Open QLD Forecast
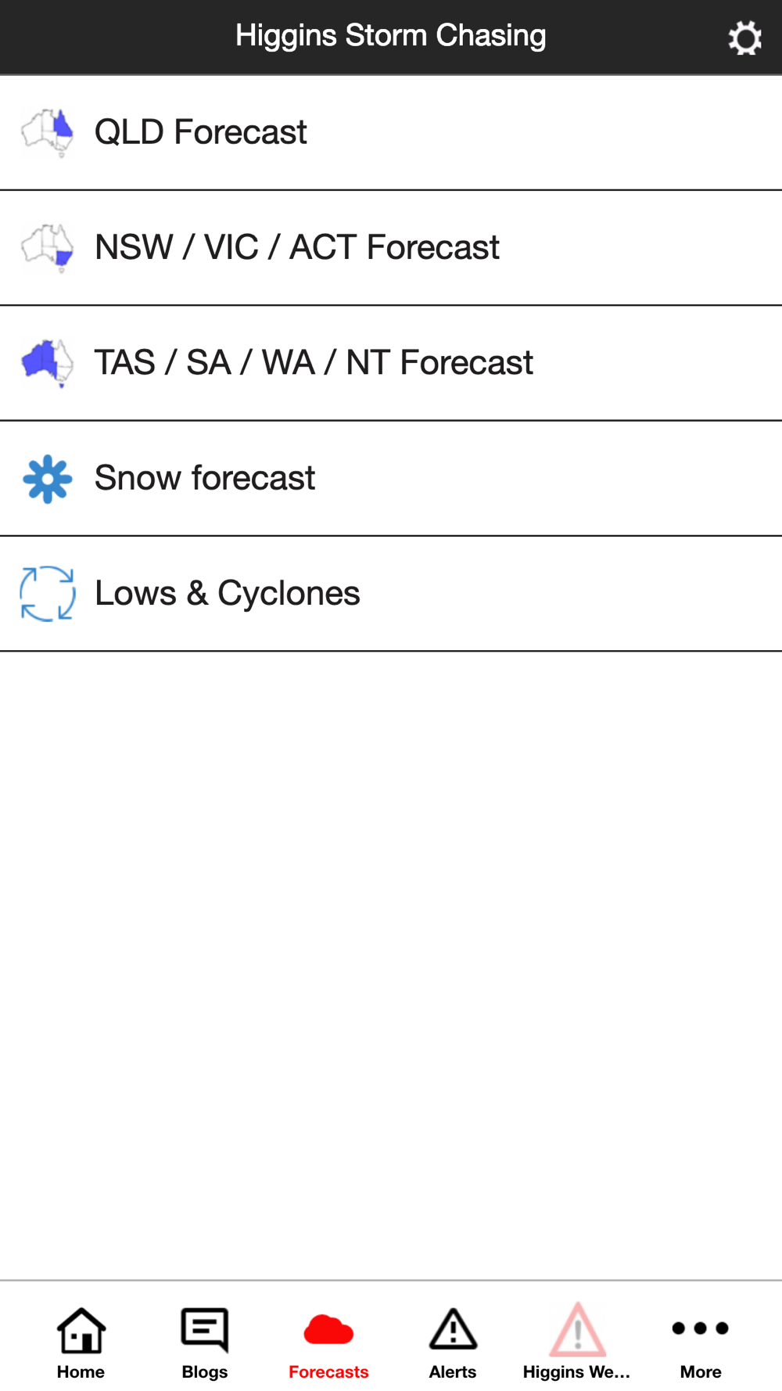 tap(391, 133)
